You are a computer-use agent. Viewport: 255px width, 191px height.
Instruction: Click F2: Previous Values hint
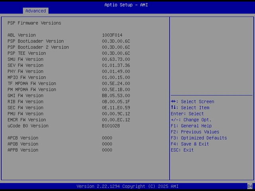(x=195, y=132)
